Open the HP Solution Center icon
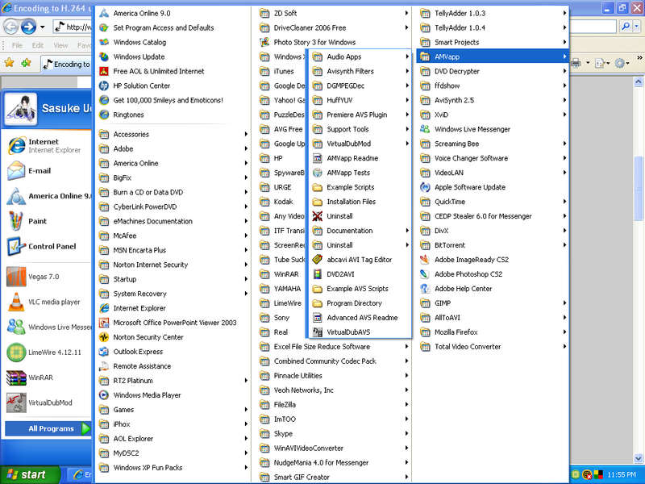This screenshot has width=645, height=484. tap(104, 86)
